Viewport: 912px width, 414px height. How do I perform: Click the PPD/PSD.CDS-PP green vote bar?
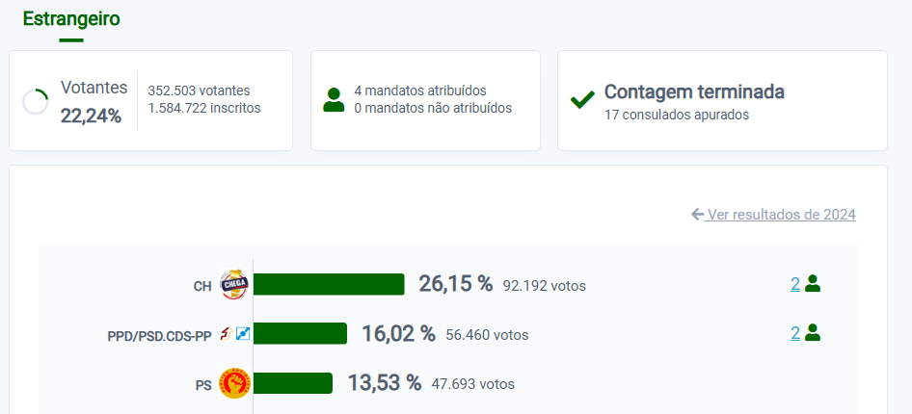click(x=299, y=333)
